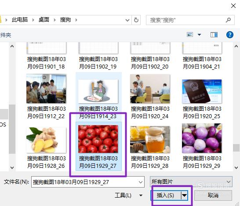Click the navigation pane scrollbar thumb
The width and height of the screenshot is (240, 206).
12,129
